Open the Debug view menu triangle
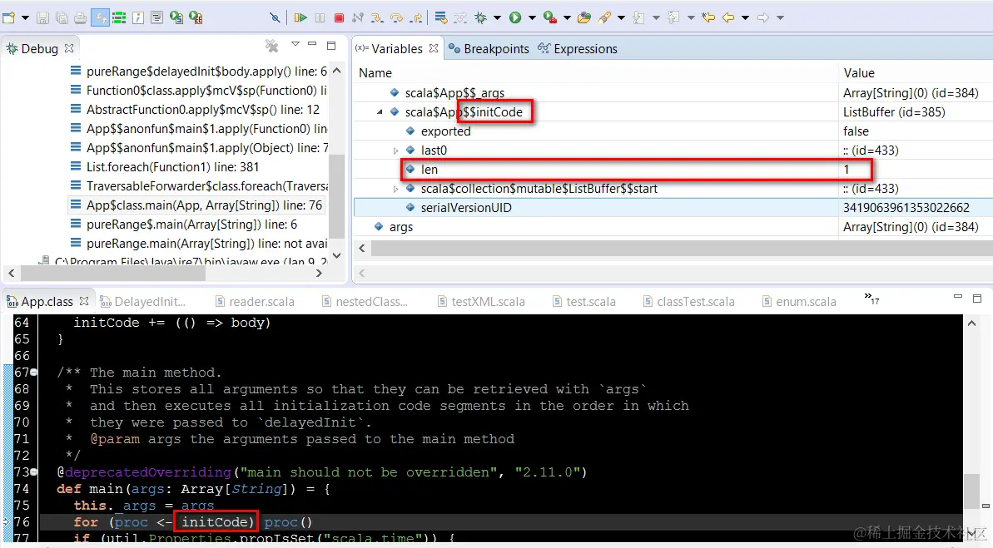This screenshot has height=548, width=993. [295, 44]
